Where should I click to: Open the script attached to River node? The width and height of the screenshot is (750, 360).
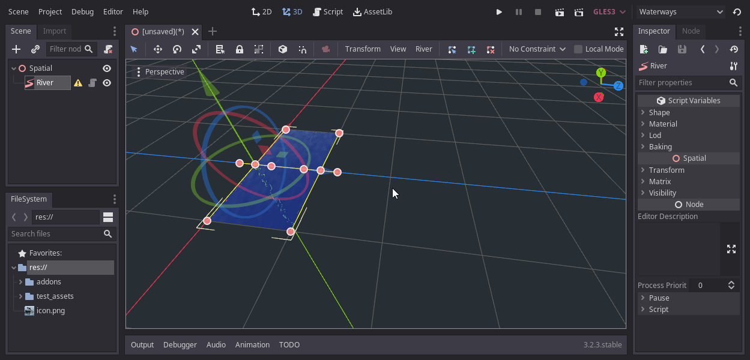click(92, 83)
